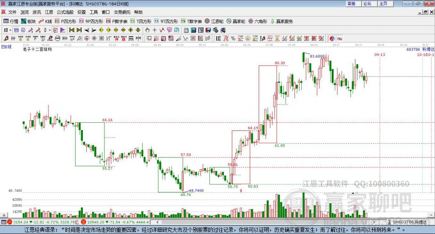
Task: Open the 文件 menu
Action: click(12, 12)
